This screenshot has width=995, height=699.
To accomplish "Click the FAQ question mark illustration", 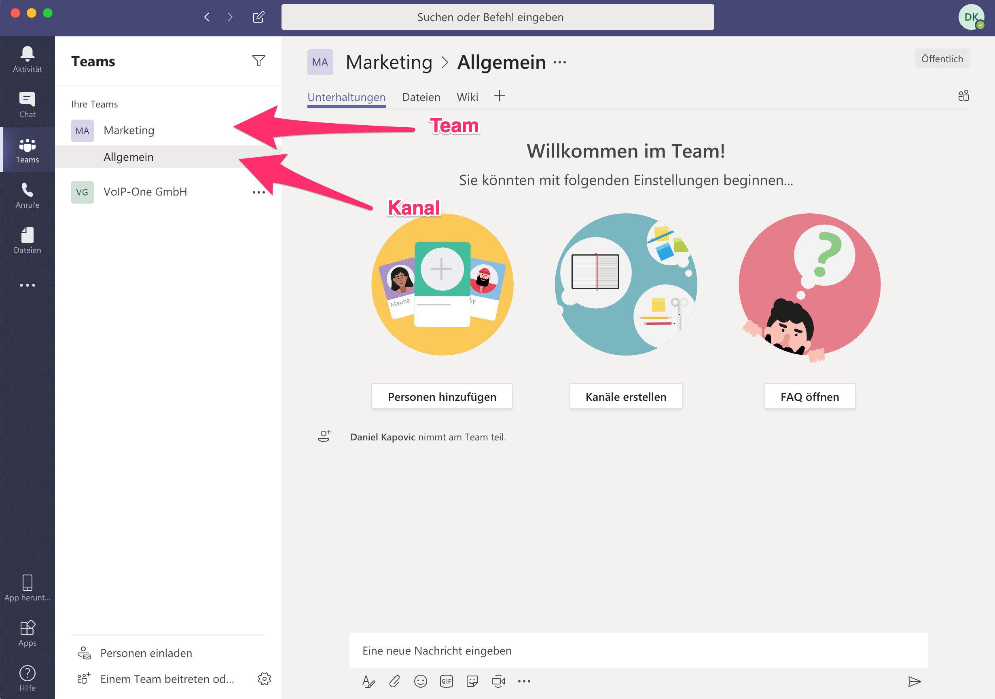I will 809,287.
